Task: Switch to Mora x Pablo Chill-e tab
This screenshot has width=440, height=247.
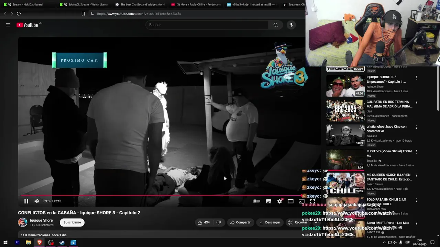Action: pyautogui.click(x=196, y=4)
